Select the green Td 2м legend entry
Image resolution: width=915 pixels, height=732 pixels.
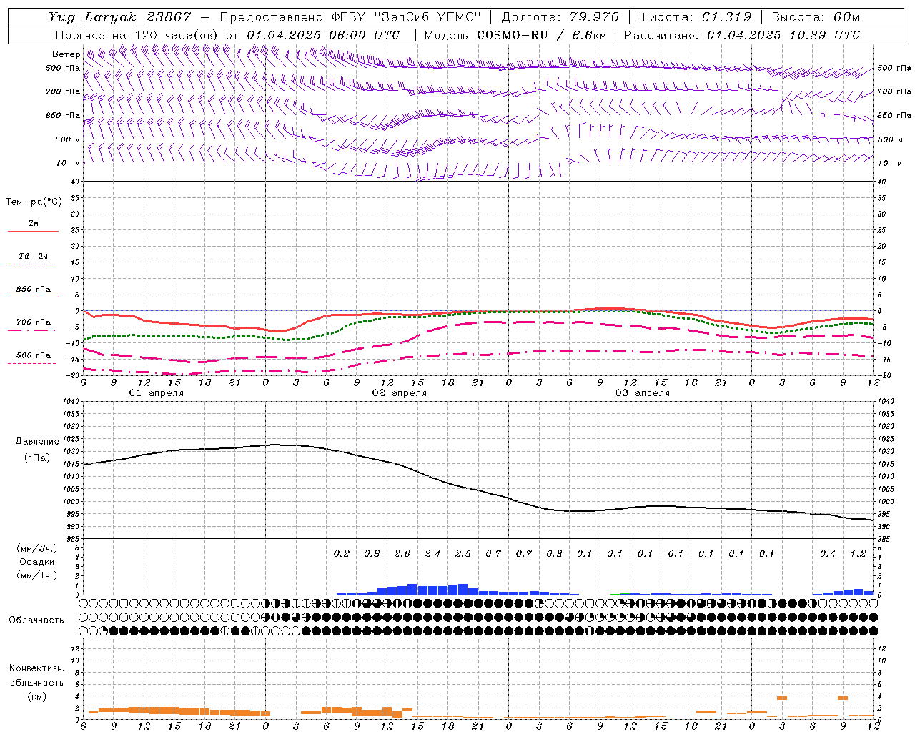pos(33,259)
